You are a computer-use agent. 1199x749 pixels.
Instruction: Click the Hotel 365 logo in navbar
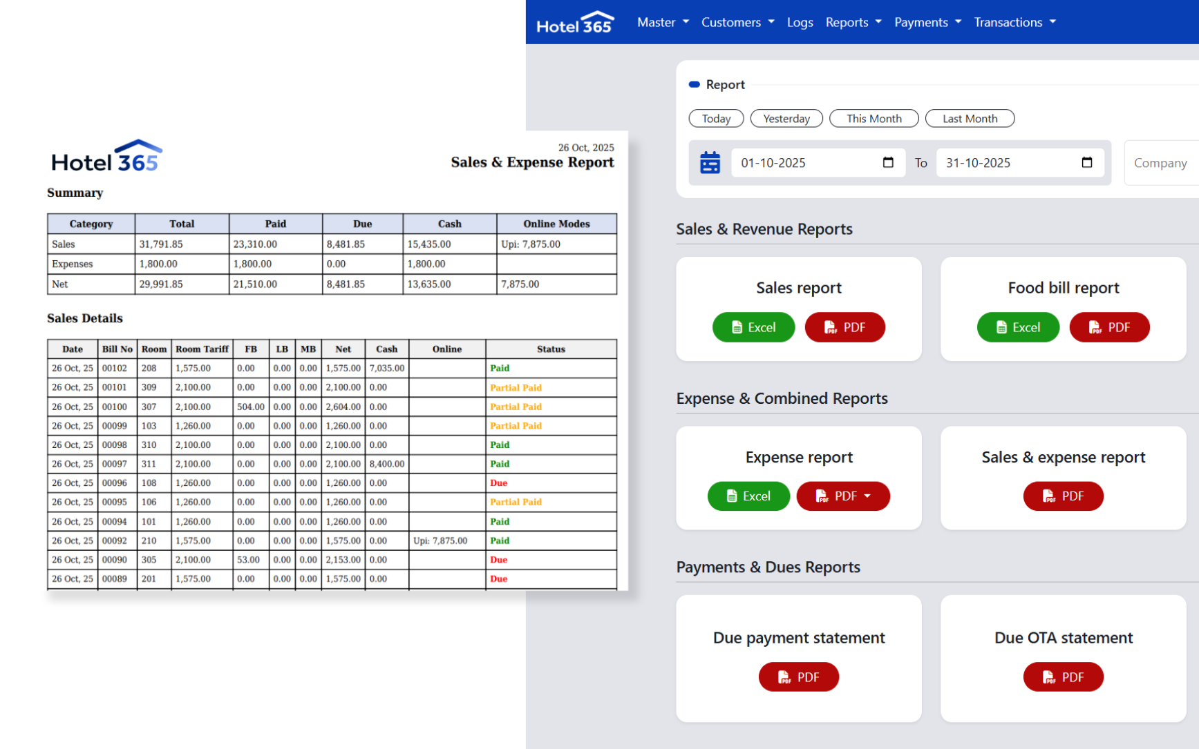(x=574, y=23)
